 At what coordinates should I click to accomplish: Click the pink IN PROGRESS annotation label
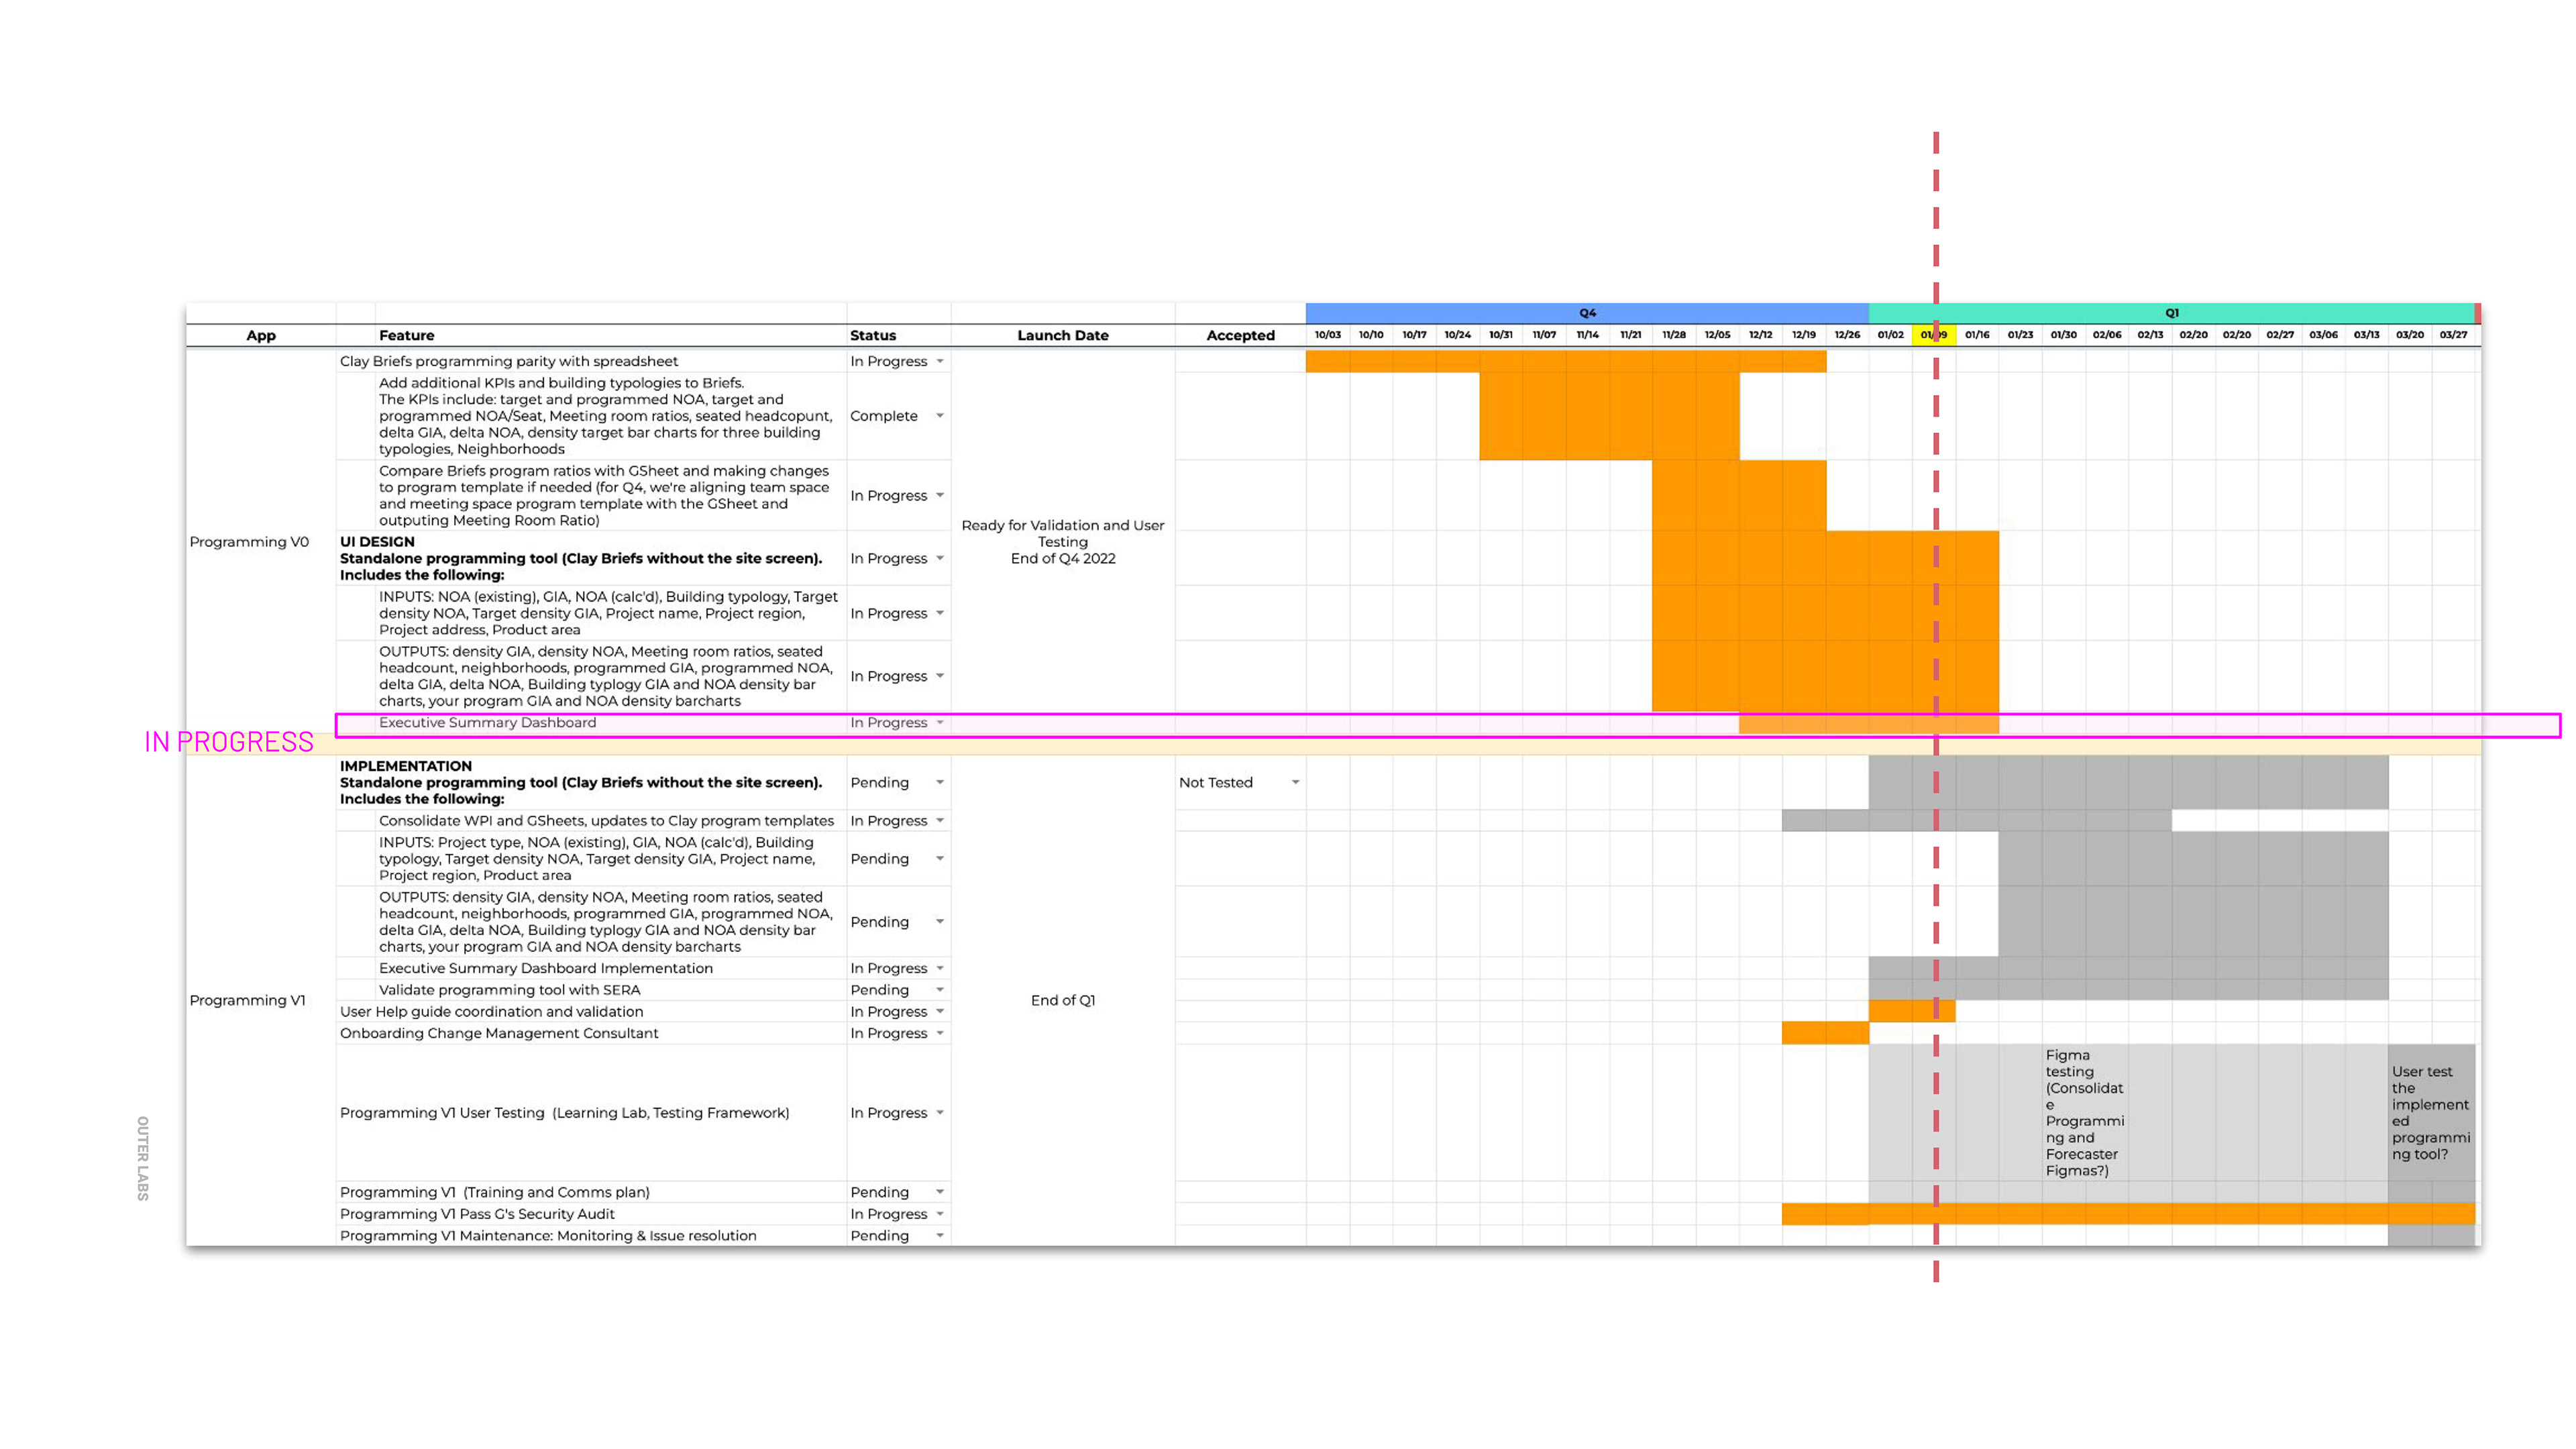[x=229, y=741]
